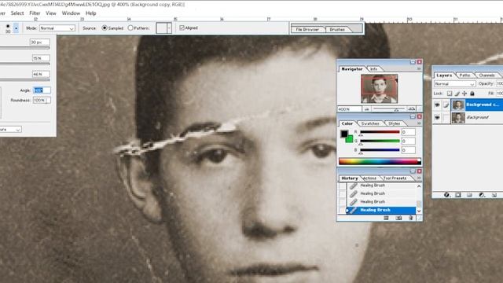Image resolution: width=503 pixels, height=283 pixels.
Task: Open the Filter menu
Action: click(x=35, y=13)
